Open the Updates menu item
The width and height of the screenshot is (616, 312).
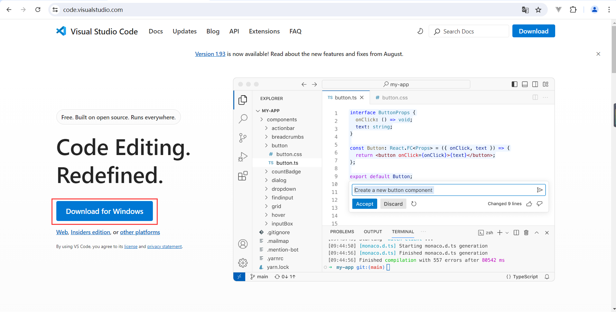point(184,31)
